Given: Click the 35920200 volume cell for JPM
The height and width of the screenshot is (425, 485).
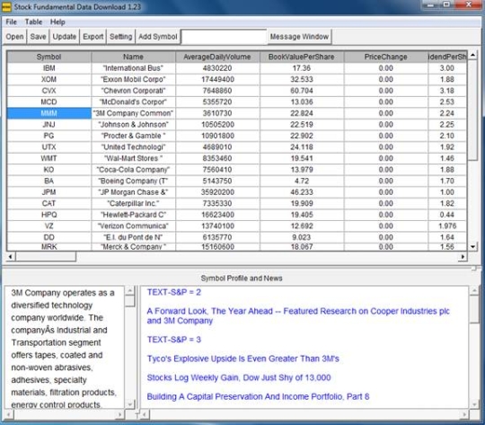Looking at the screenshot, I should (x=217, y=192).
